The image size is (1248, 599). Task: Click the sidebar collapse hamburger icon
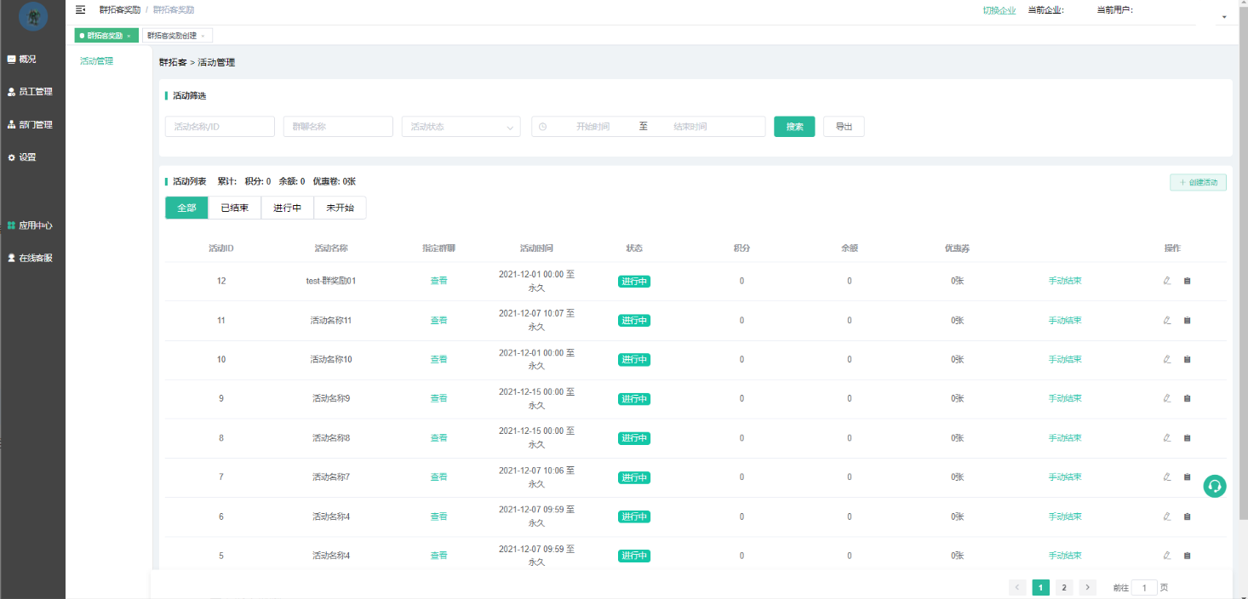pos(81,10)
